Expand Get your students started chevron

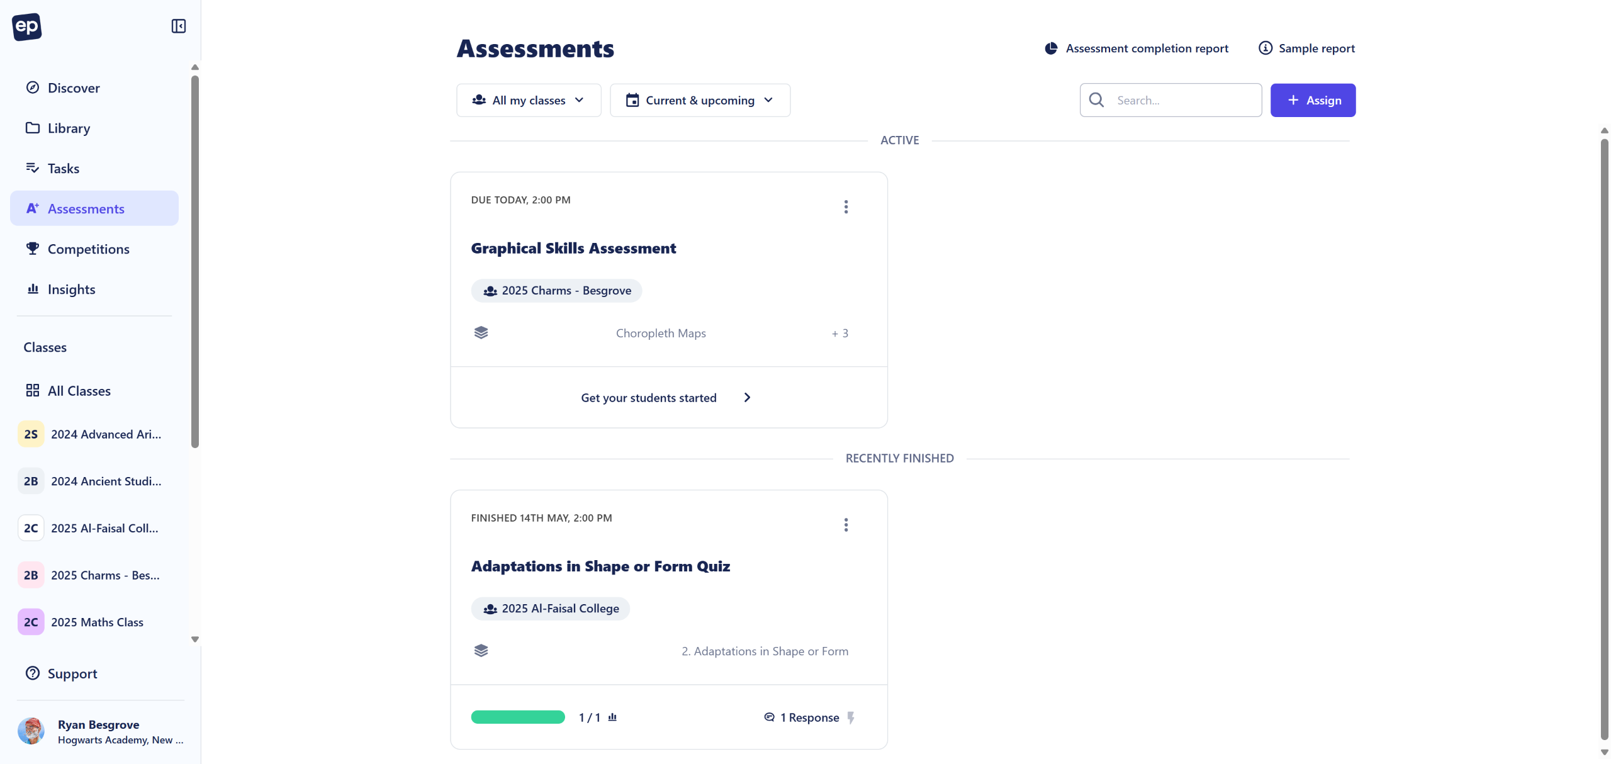(x=747, y=398)
